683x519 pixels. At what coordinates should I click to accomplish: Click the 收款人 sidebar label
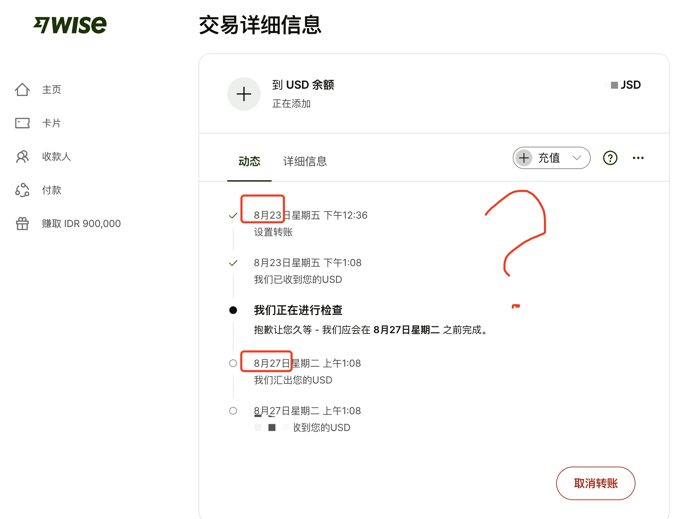pos(57,157)
